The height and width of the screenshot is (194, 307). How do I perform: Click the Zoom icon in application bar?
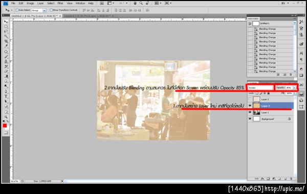click(x=141, y=4)
